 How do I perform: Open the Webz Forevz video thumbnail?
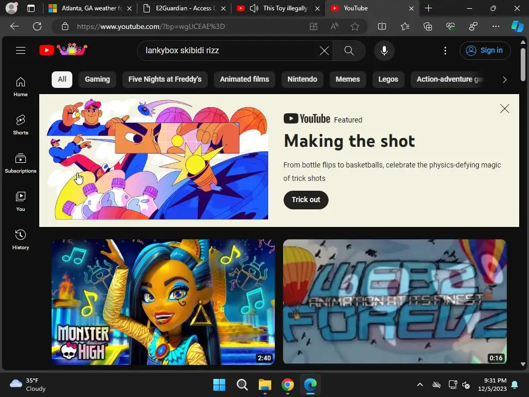pos(395,301)
